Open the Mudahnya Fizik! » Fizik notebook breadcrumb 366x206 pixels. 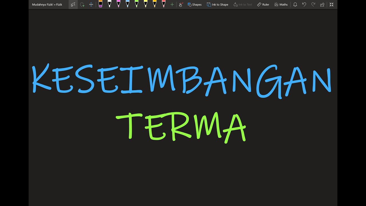click(47, 5)
